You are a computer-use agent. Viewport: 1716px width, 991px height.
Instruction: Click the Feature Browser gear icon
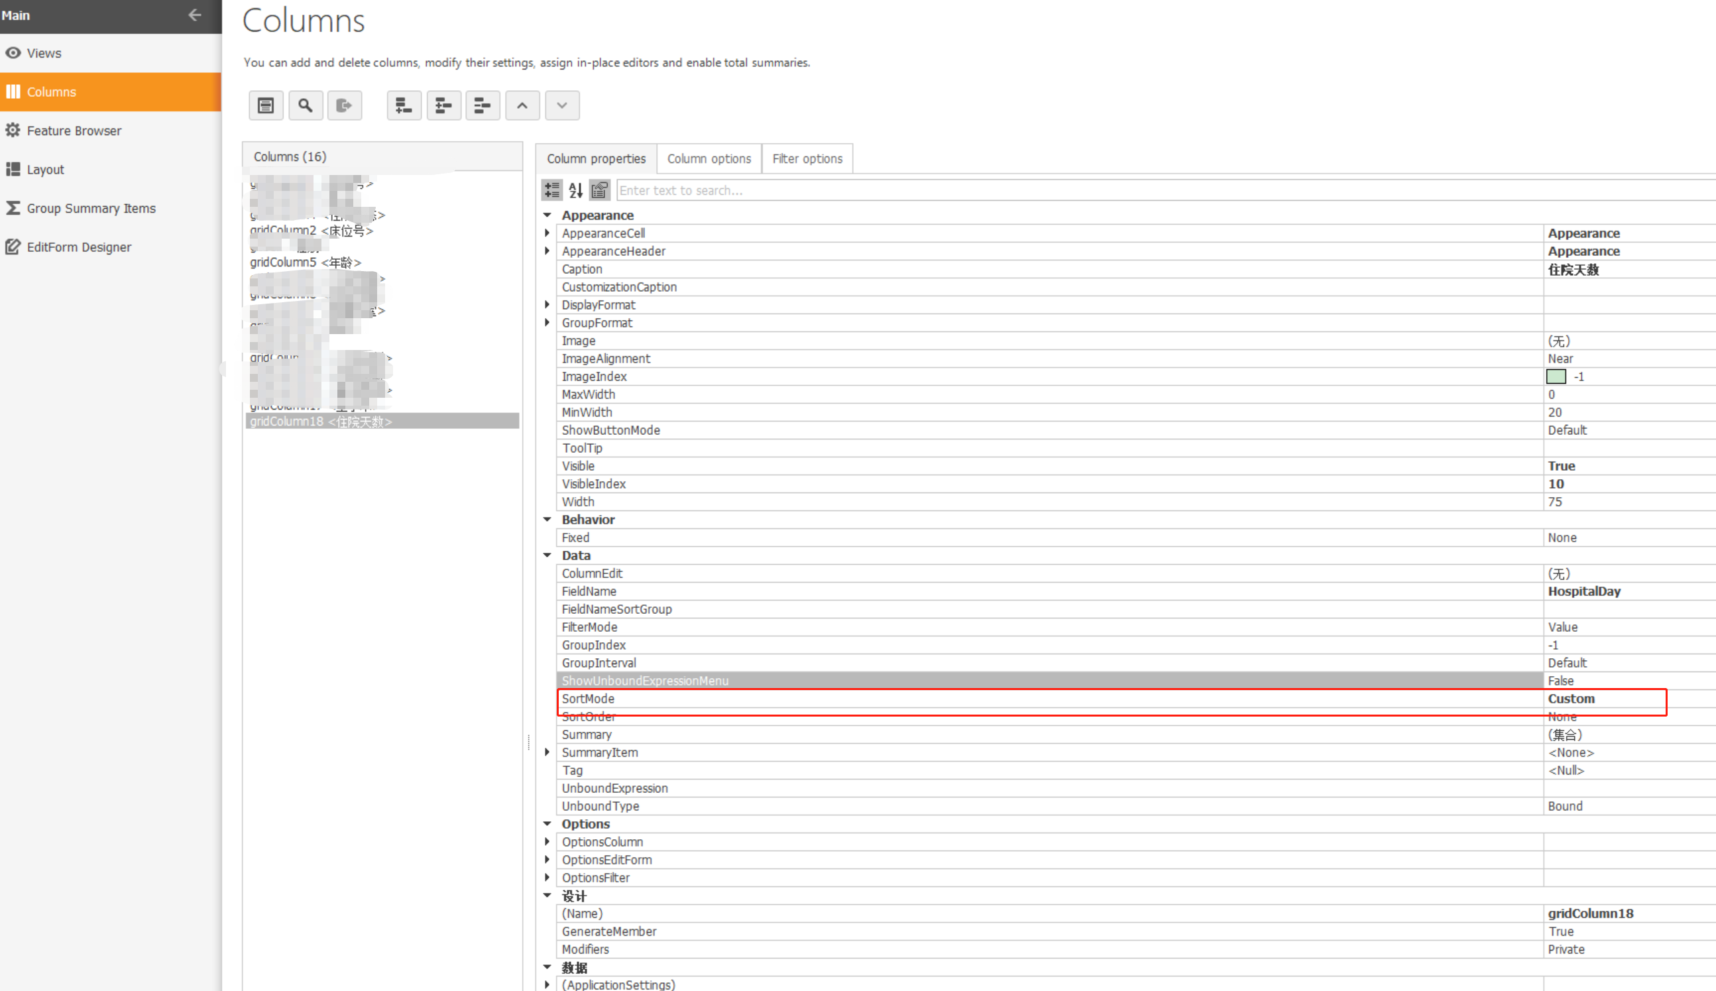pyautogui.click(x=13, y=130)
